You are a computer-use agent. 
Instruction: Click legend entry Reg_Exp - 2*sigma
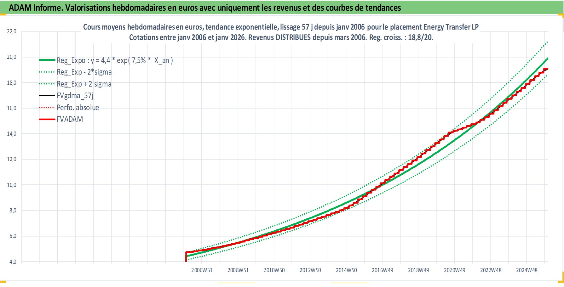click(84, 72)
